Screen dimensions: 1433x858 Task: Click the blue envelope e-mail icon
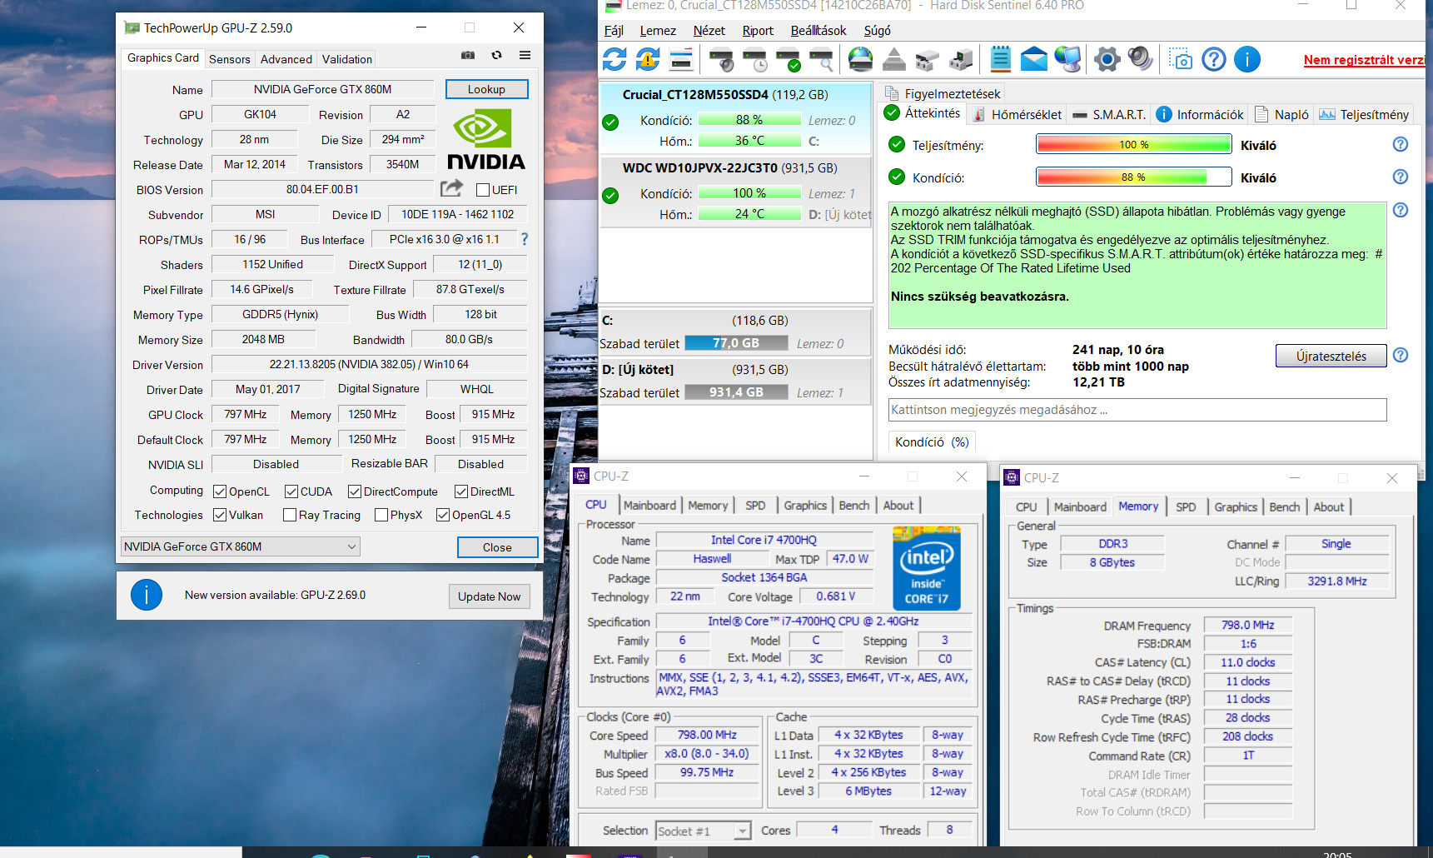point(1034,60)
